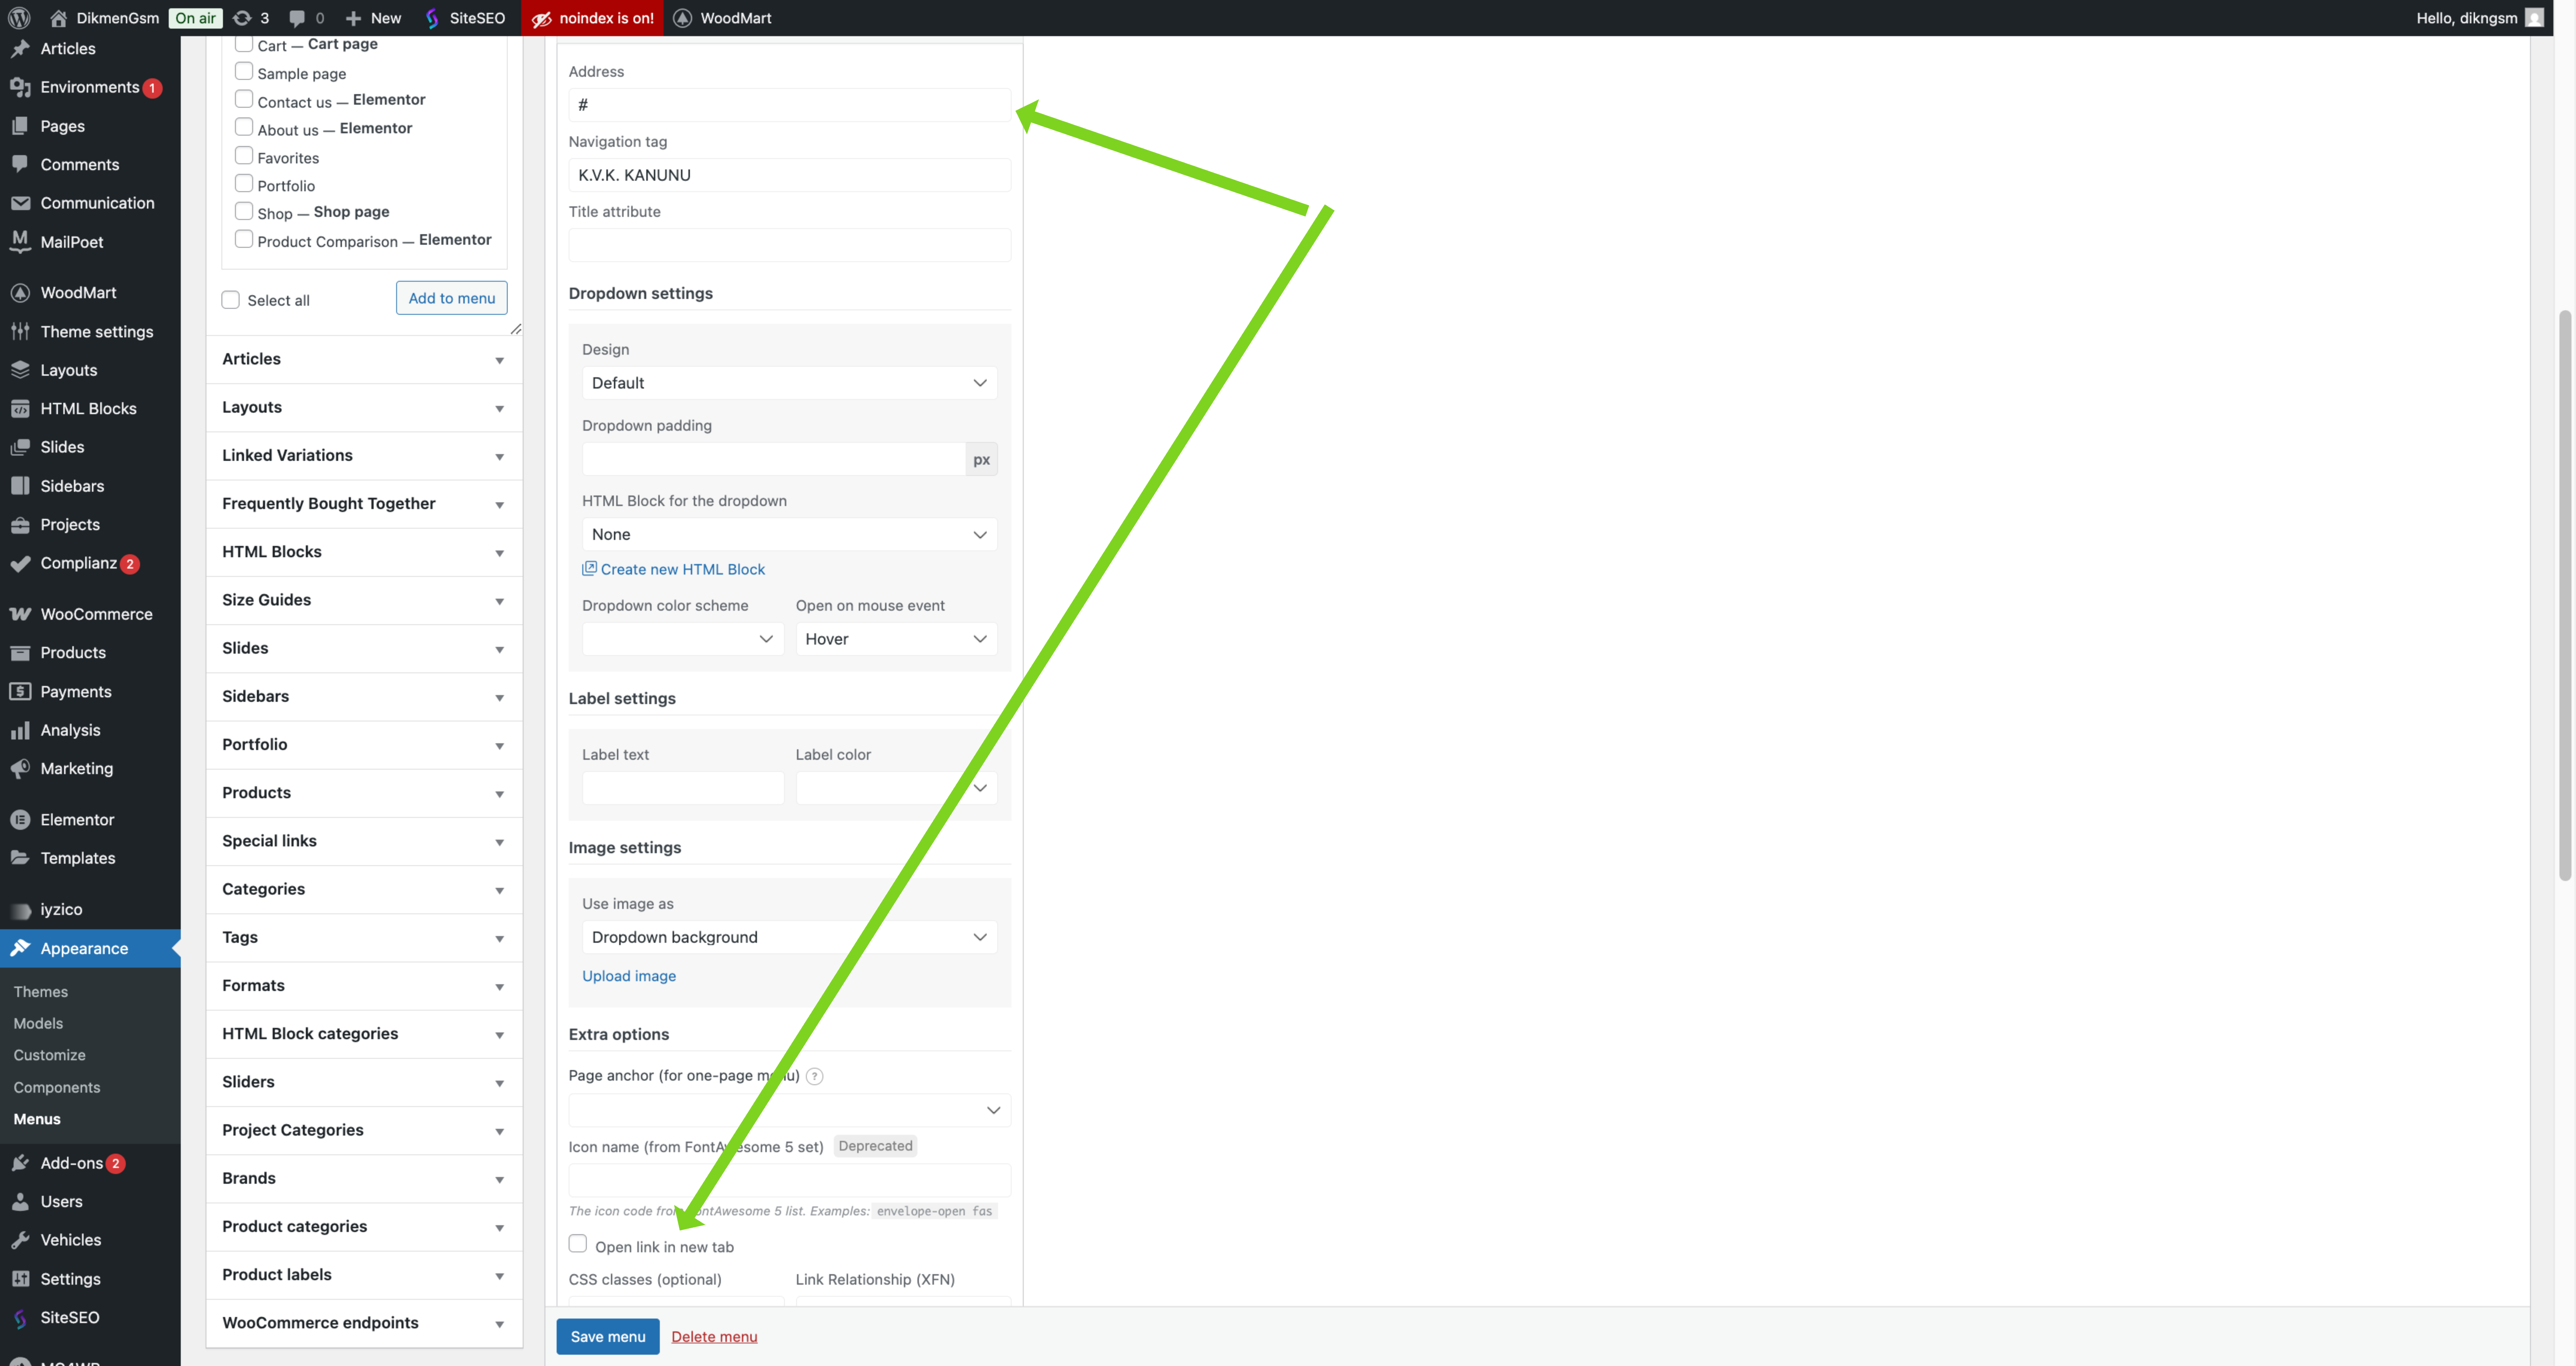
Task: Open the comments bubble icon in admin bar
Action: 297,18
